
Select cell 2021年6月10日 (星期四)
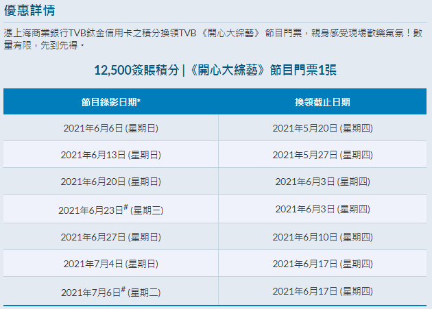(x=322, y=237)
